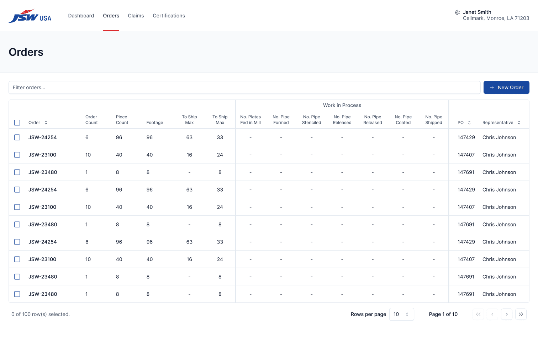This screenshot has width=538, height=349.
Task: Click the Piece Count column header
Action: tap(122, 120)
